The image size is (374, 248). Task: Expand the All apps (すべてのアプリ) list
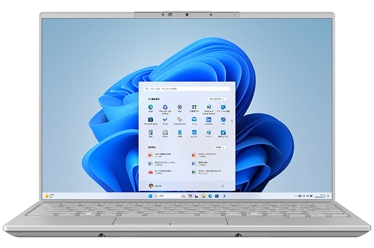pyautogui.click(x=216, y=99)
